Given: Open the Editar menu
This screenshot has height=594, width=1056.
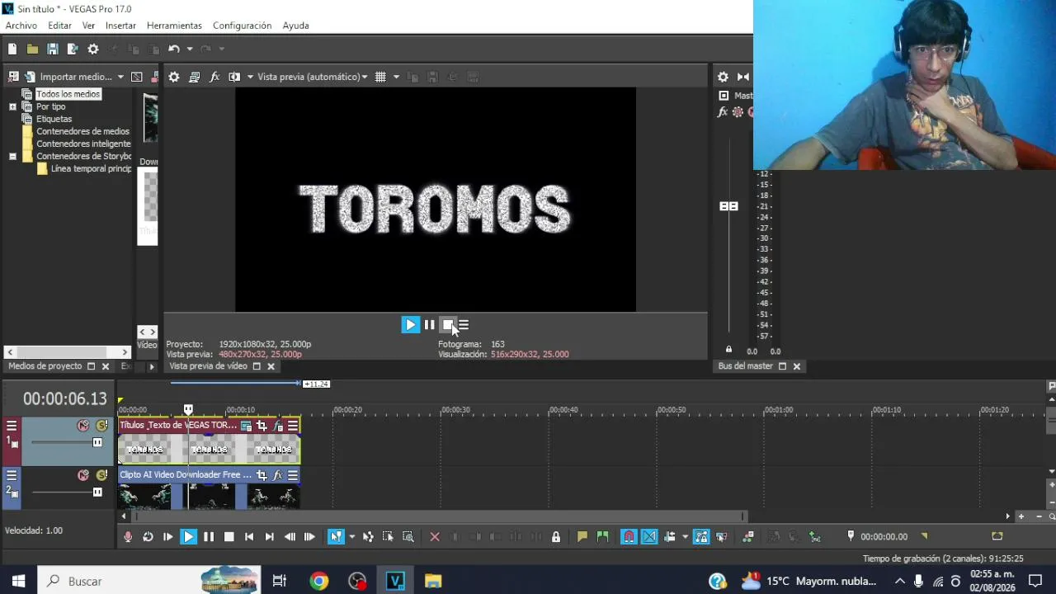Looking at the screenshot, I should click(59, 26).
